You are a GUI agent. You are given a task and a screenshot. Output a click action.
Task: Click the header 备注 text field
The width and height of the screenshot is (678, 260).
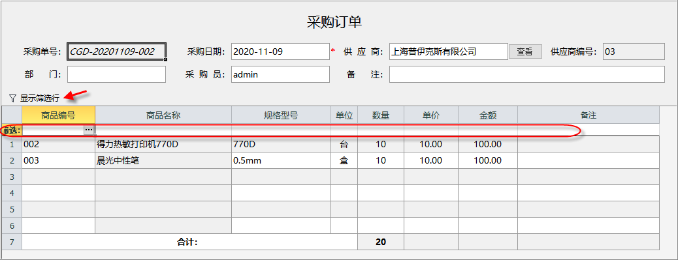pos(526,74)
